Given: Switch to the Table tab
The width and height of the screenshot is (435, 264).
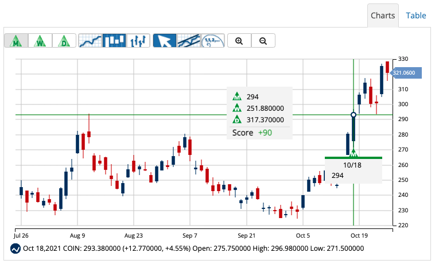Looking at the screenshot, I should pyautogui.click(x=416, y=15).
